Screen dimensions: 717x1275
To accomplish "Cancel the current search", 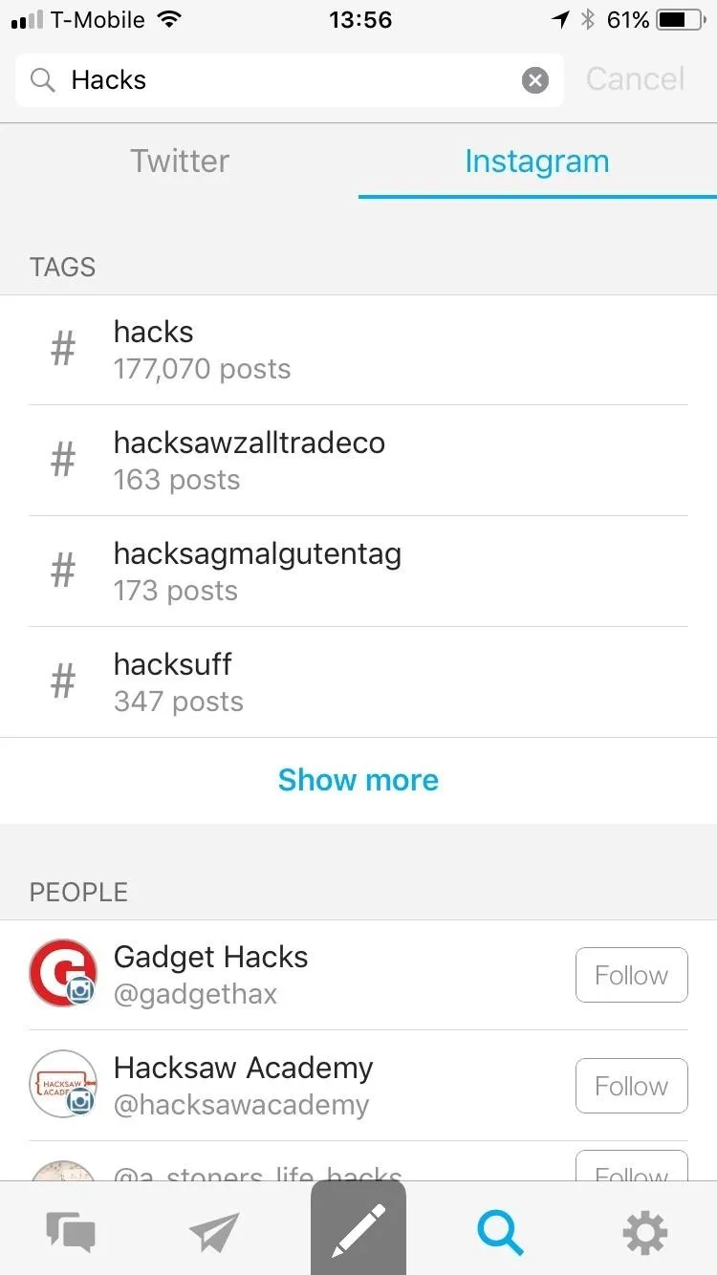I will pyautogui.click(x=635, y=79).
